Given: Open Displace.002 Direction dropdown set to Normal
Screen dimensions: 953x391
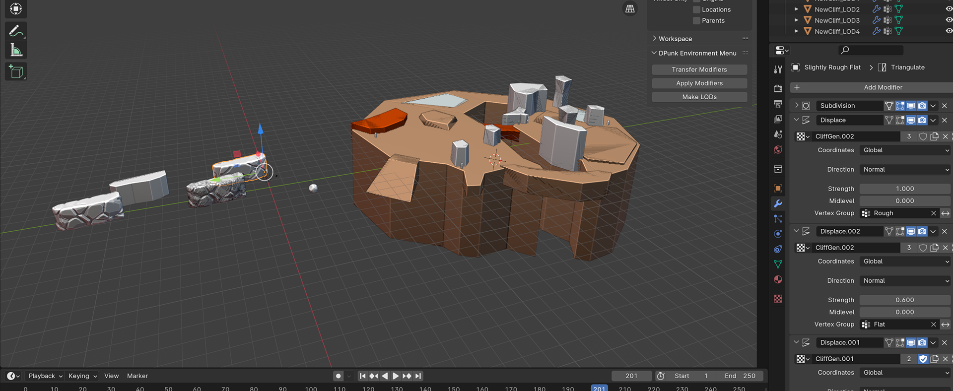Looking at the screenshot, I should click(905, 281).
